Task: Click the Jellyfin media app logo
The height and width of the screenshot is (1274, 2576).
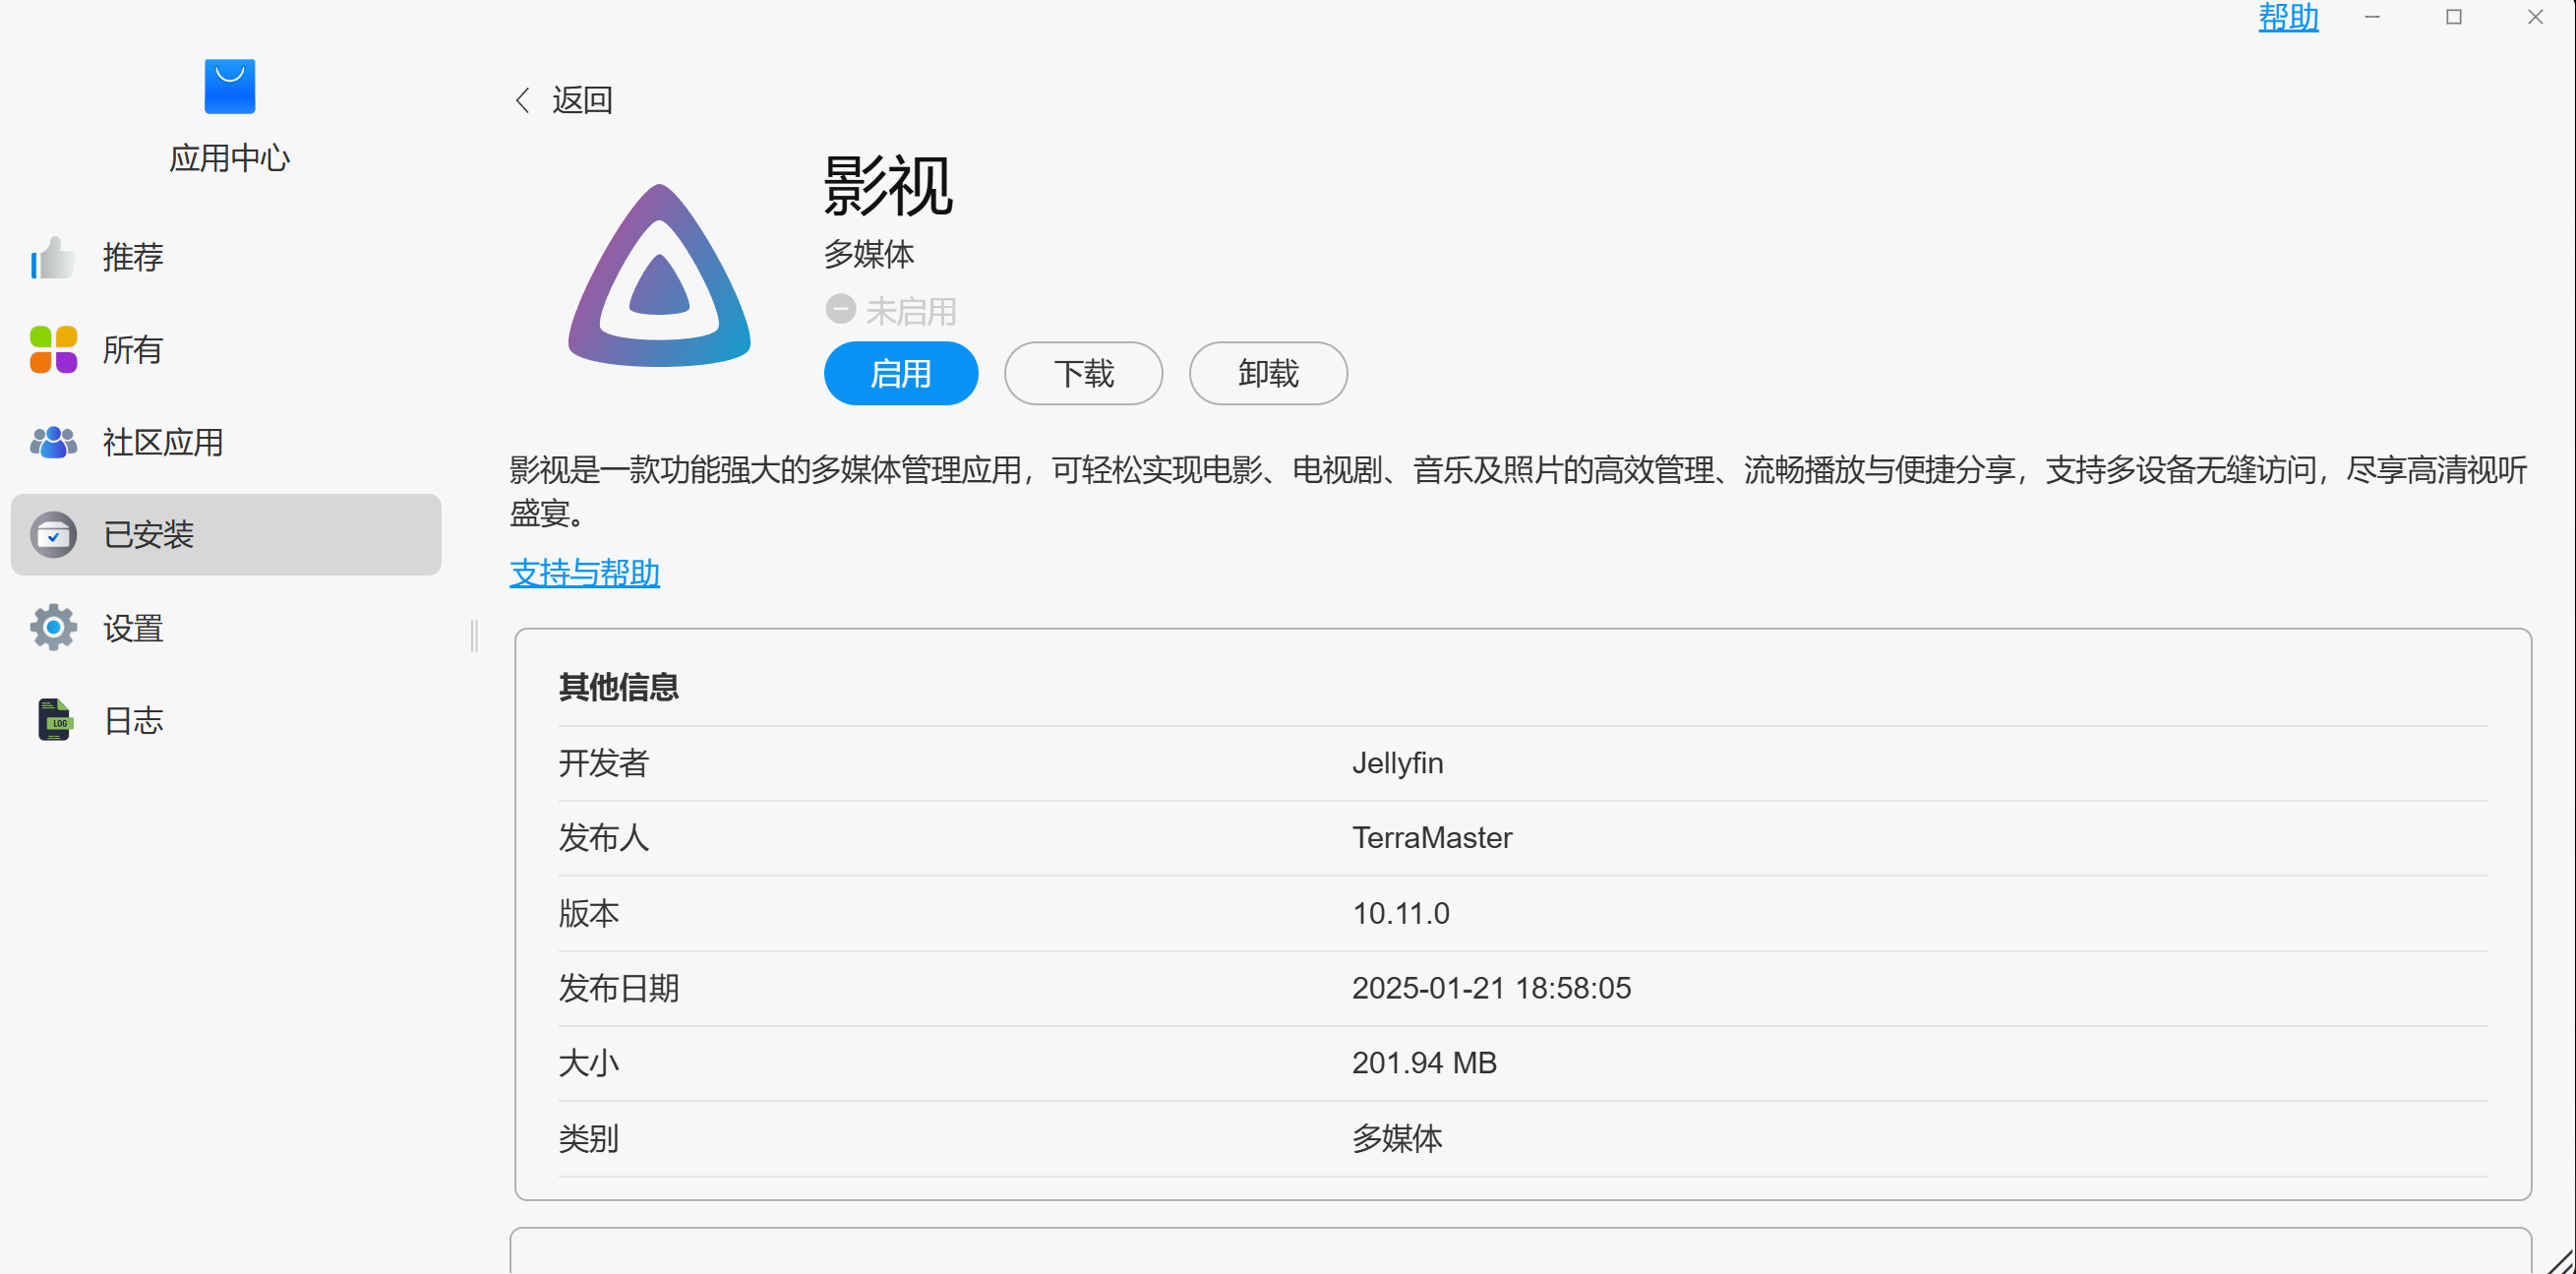Action: 659,276
